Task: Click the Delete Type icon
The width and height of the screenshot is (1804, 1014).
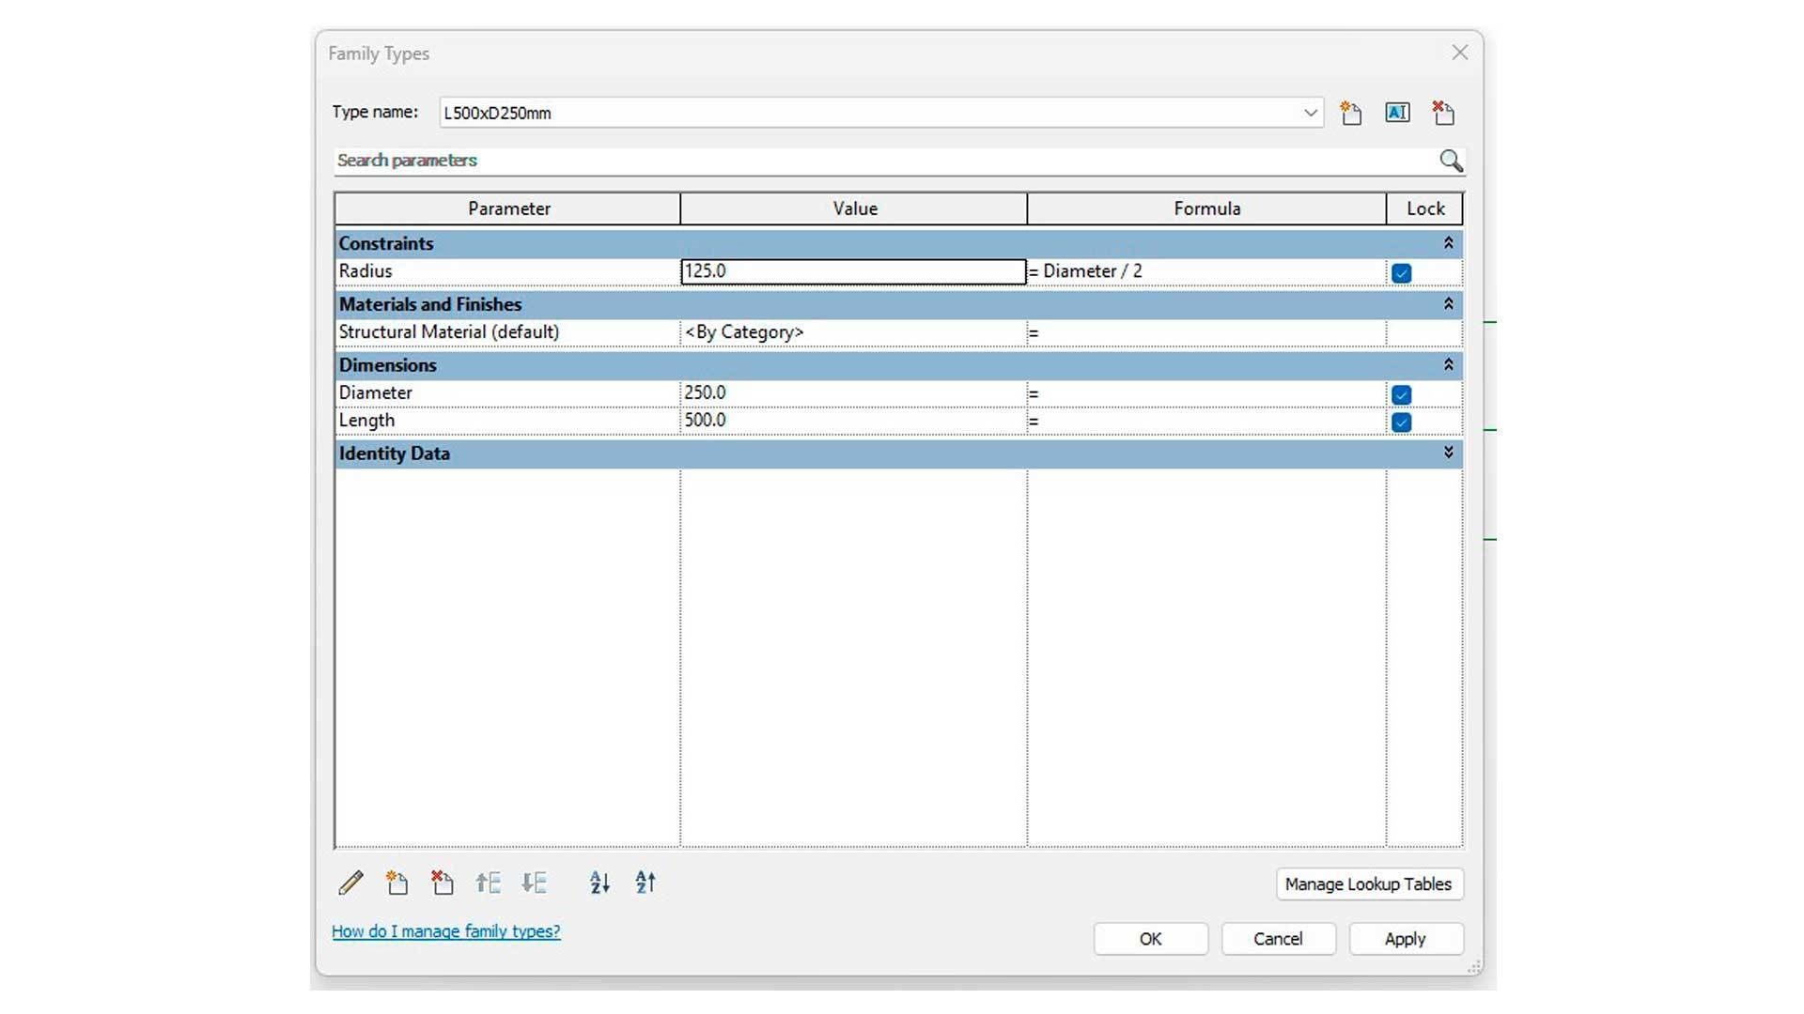Action: 1443,113
